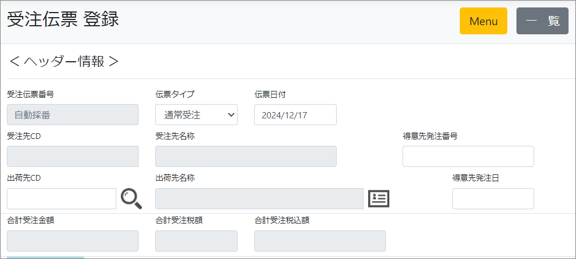Click the 伝票タイプ label text
The height and width of the screenshot is (259, 576).
tap(175, 94)
